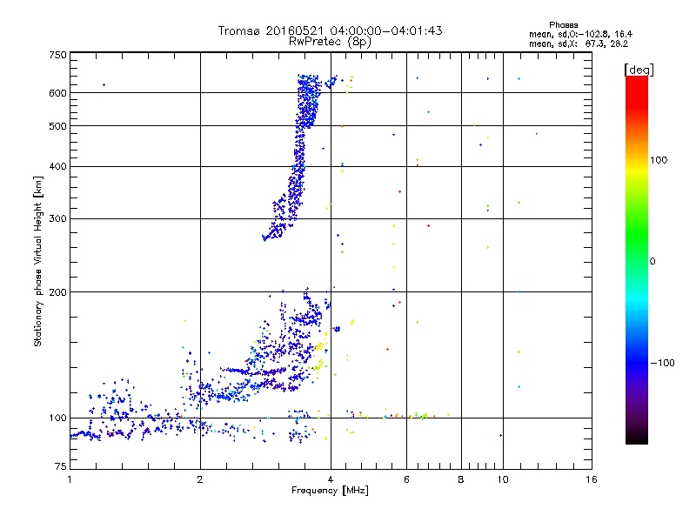Click the 'Stationary phase Virtual Height [km]' axis title
Screen dimensions: 696x522
click(37, 261)
